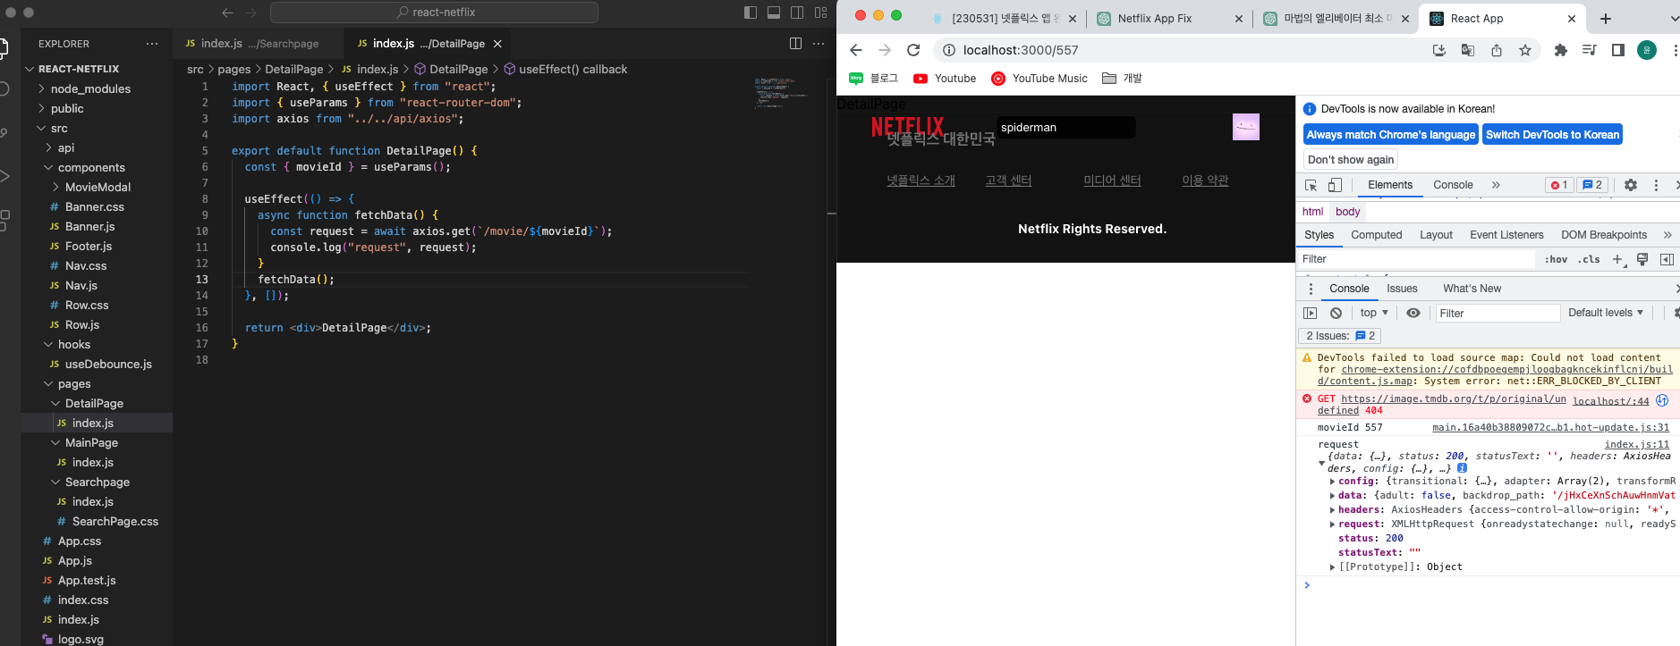Click translate page icon in address bar

tap(1468, 50)
